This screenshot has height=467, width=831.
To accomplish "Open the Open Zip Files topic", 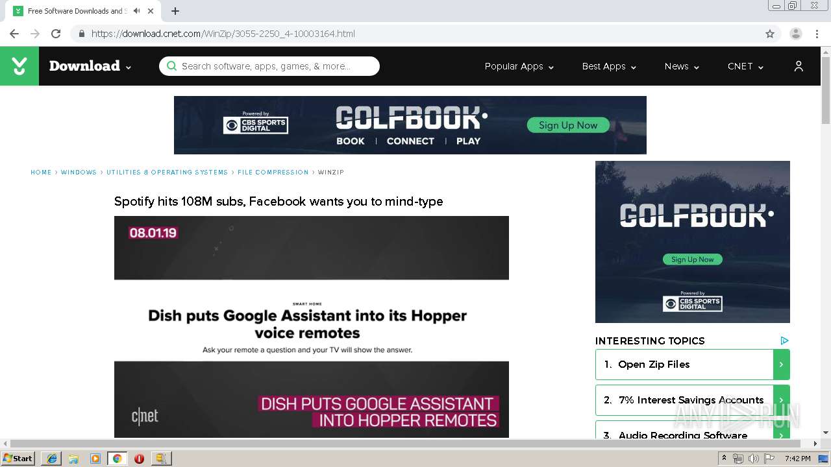I will pyautogui.click(x=684, y=365).
